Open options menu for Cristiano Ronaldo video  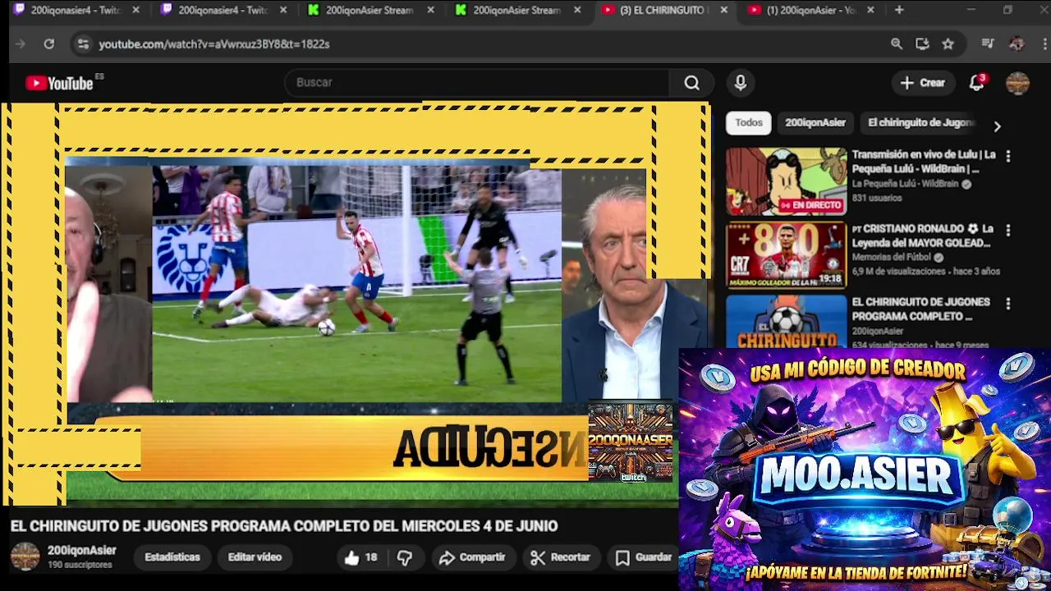coord(1008,231)
